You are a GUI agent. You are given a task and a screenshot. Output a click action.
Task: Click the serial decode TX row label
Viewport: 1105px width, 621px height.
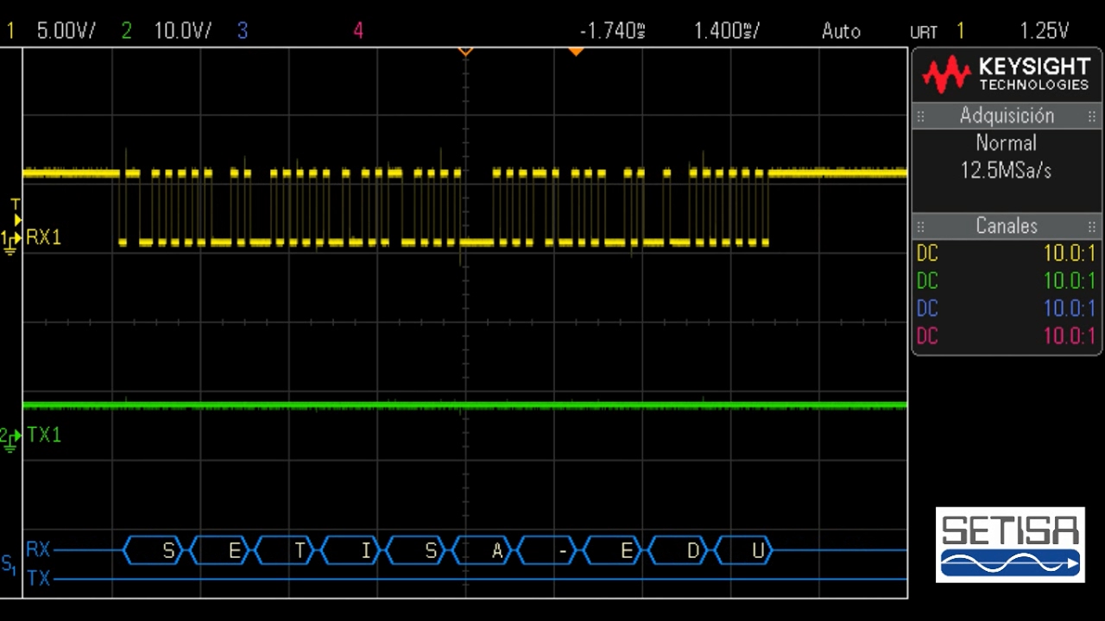click(38, 578)
